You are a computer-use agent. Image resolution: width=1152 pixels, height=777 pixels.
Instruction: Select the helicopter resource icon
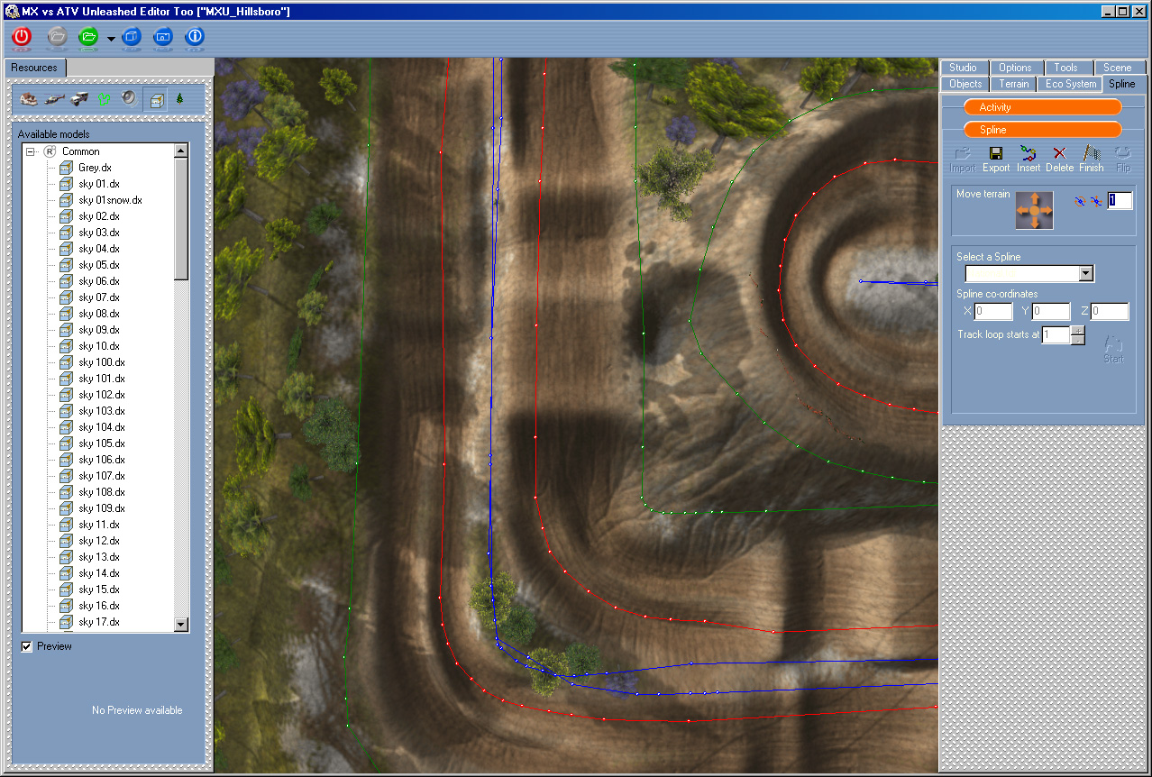[54, 99]
